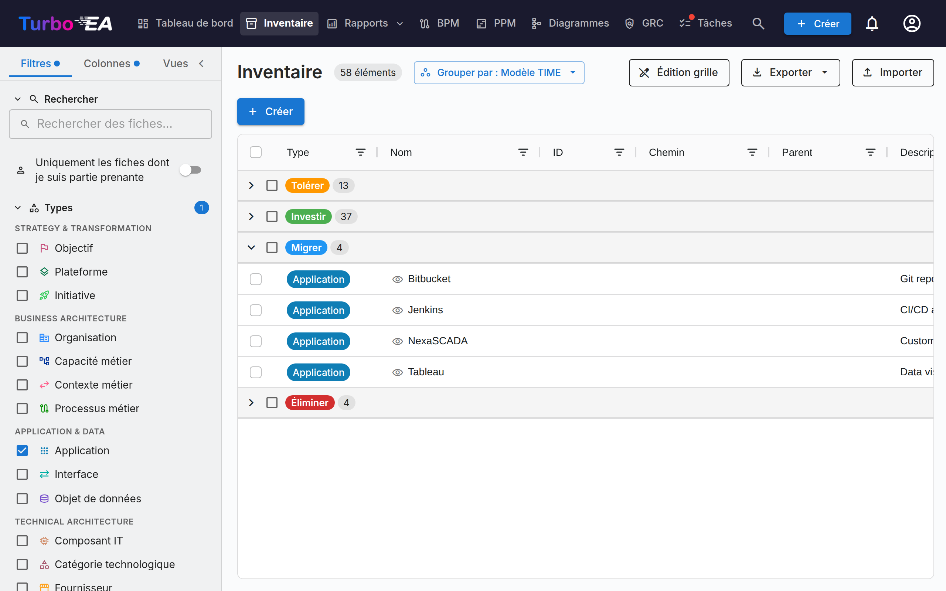Collapse the filters sidebar panel arrow

point(201,64)
